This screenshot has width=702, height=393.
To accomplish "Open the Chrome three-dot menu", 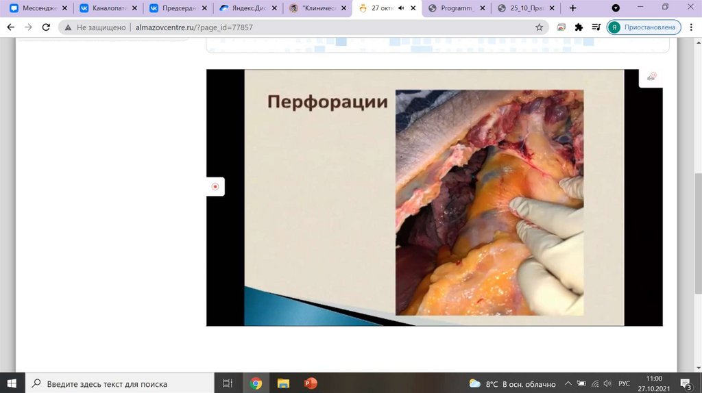I will coord(691,27).
